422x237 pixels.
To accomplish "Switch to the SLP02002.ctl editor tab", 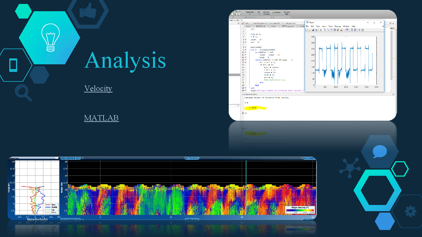I will pyautogui.click(x=261, y=26).
